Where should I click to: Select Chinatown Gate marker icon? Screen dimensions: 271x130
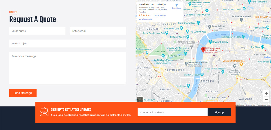tap(181, 28)
